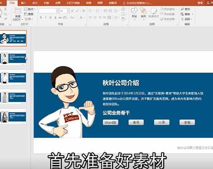Open Paragraph dialog launcher in 段落 group
Image resolution: width=213 pixels, height=169 pixels.
(x=127, y=25)
